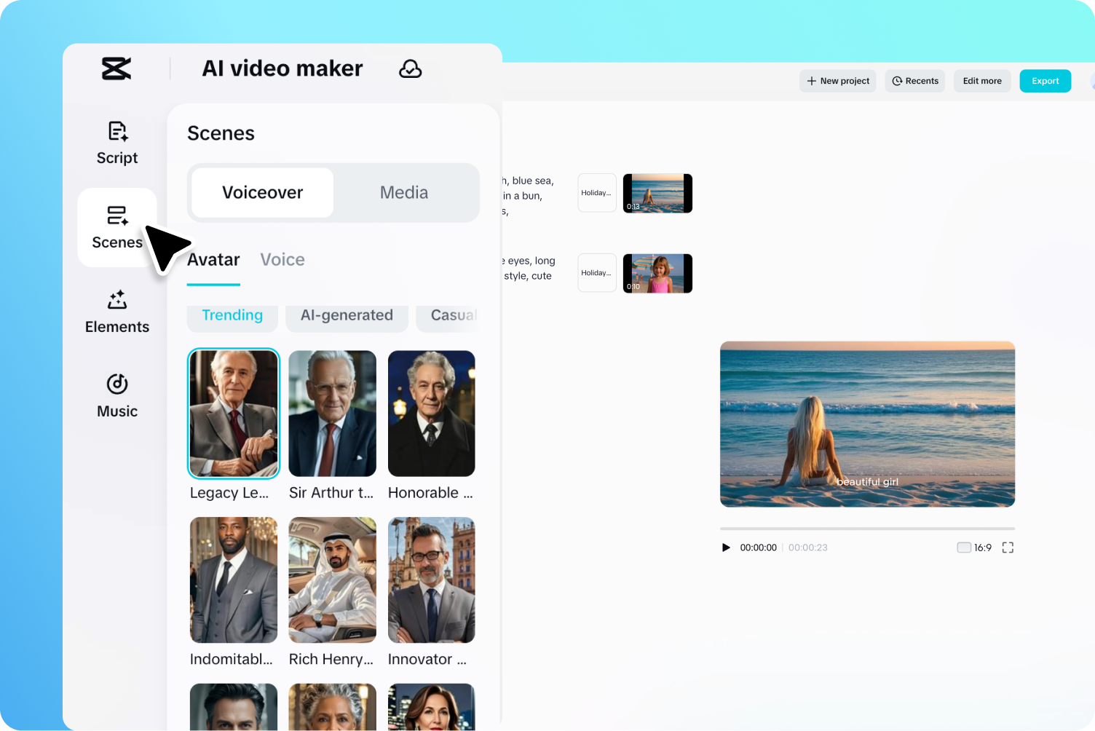Open the Elements sidebar section
Viewport: 1095px width, 731px height.
pyautogui.click(x=117, y=312)
